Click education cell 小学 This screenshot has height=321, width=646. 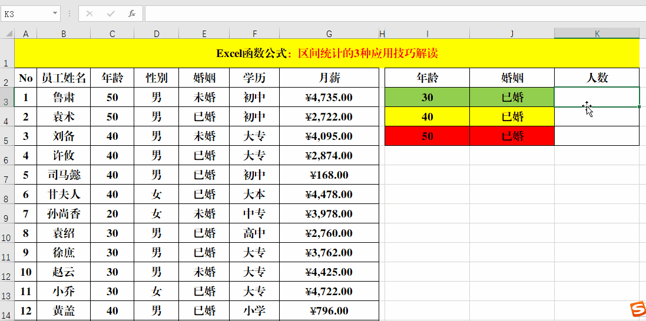254,310
